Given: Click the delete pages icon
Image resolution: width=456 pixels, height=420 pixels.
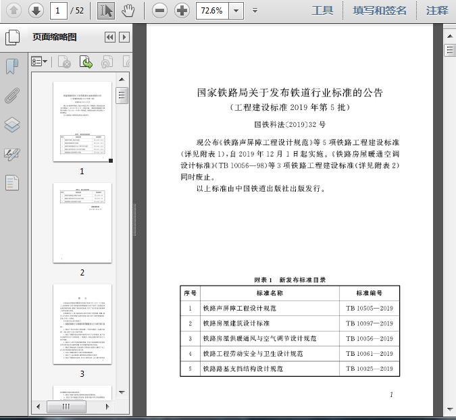Looking at the screenshot, I should (65, 62).
